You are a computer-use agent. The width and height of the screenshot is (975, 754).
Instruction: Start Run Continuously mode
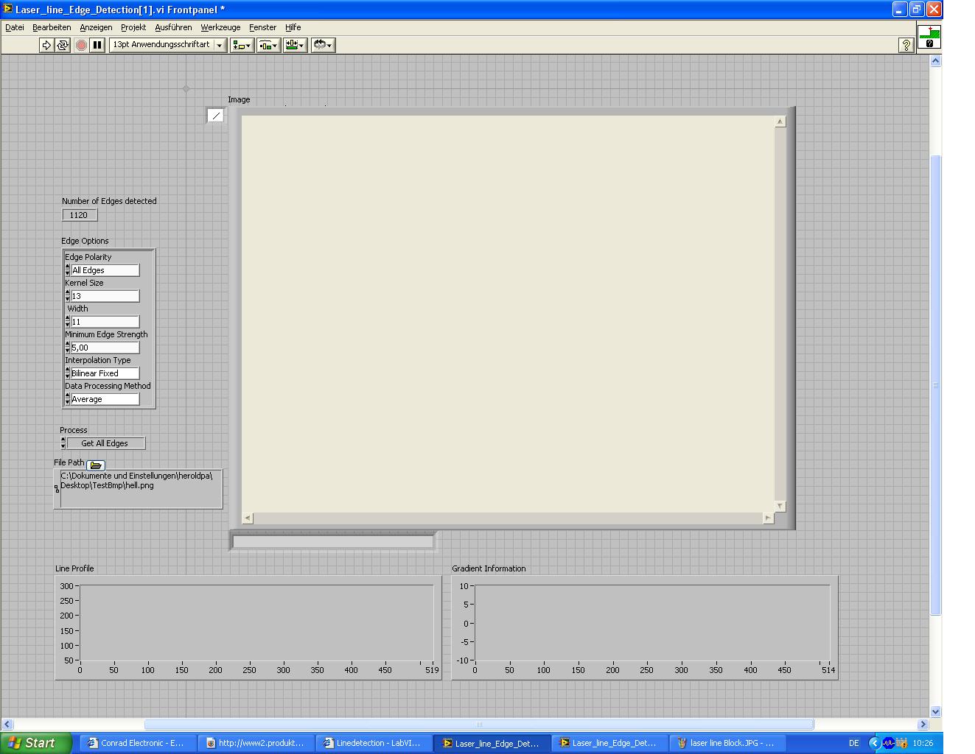tap(63, 45)
